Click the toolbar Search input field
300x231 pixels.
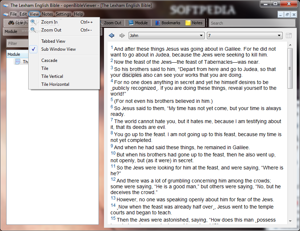point(252,23)
